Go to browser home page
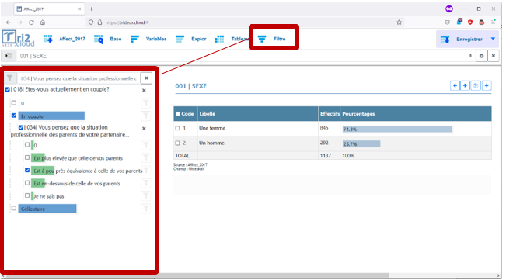This screenshot has height=280, width=506. pyautogui.click(x=43, y=22)
